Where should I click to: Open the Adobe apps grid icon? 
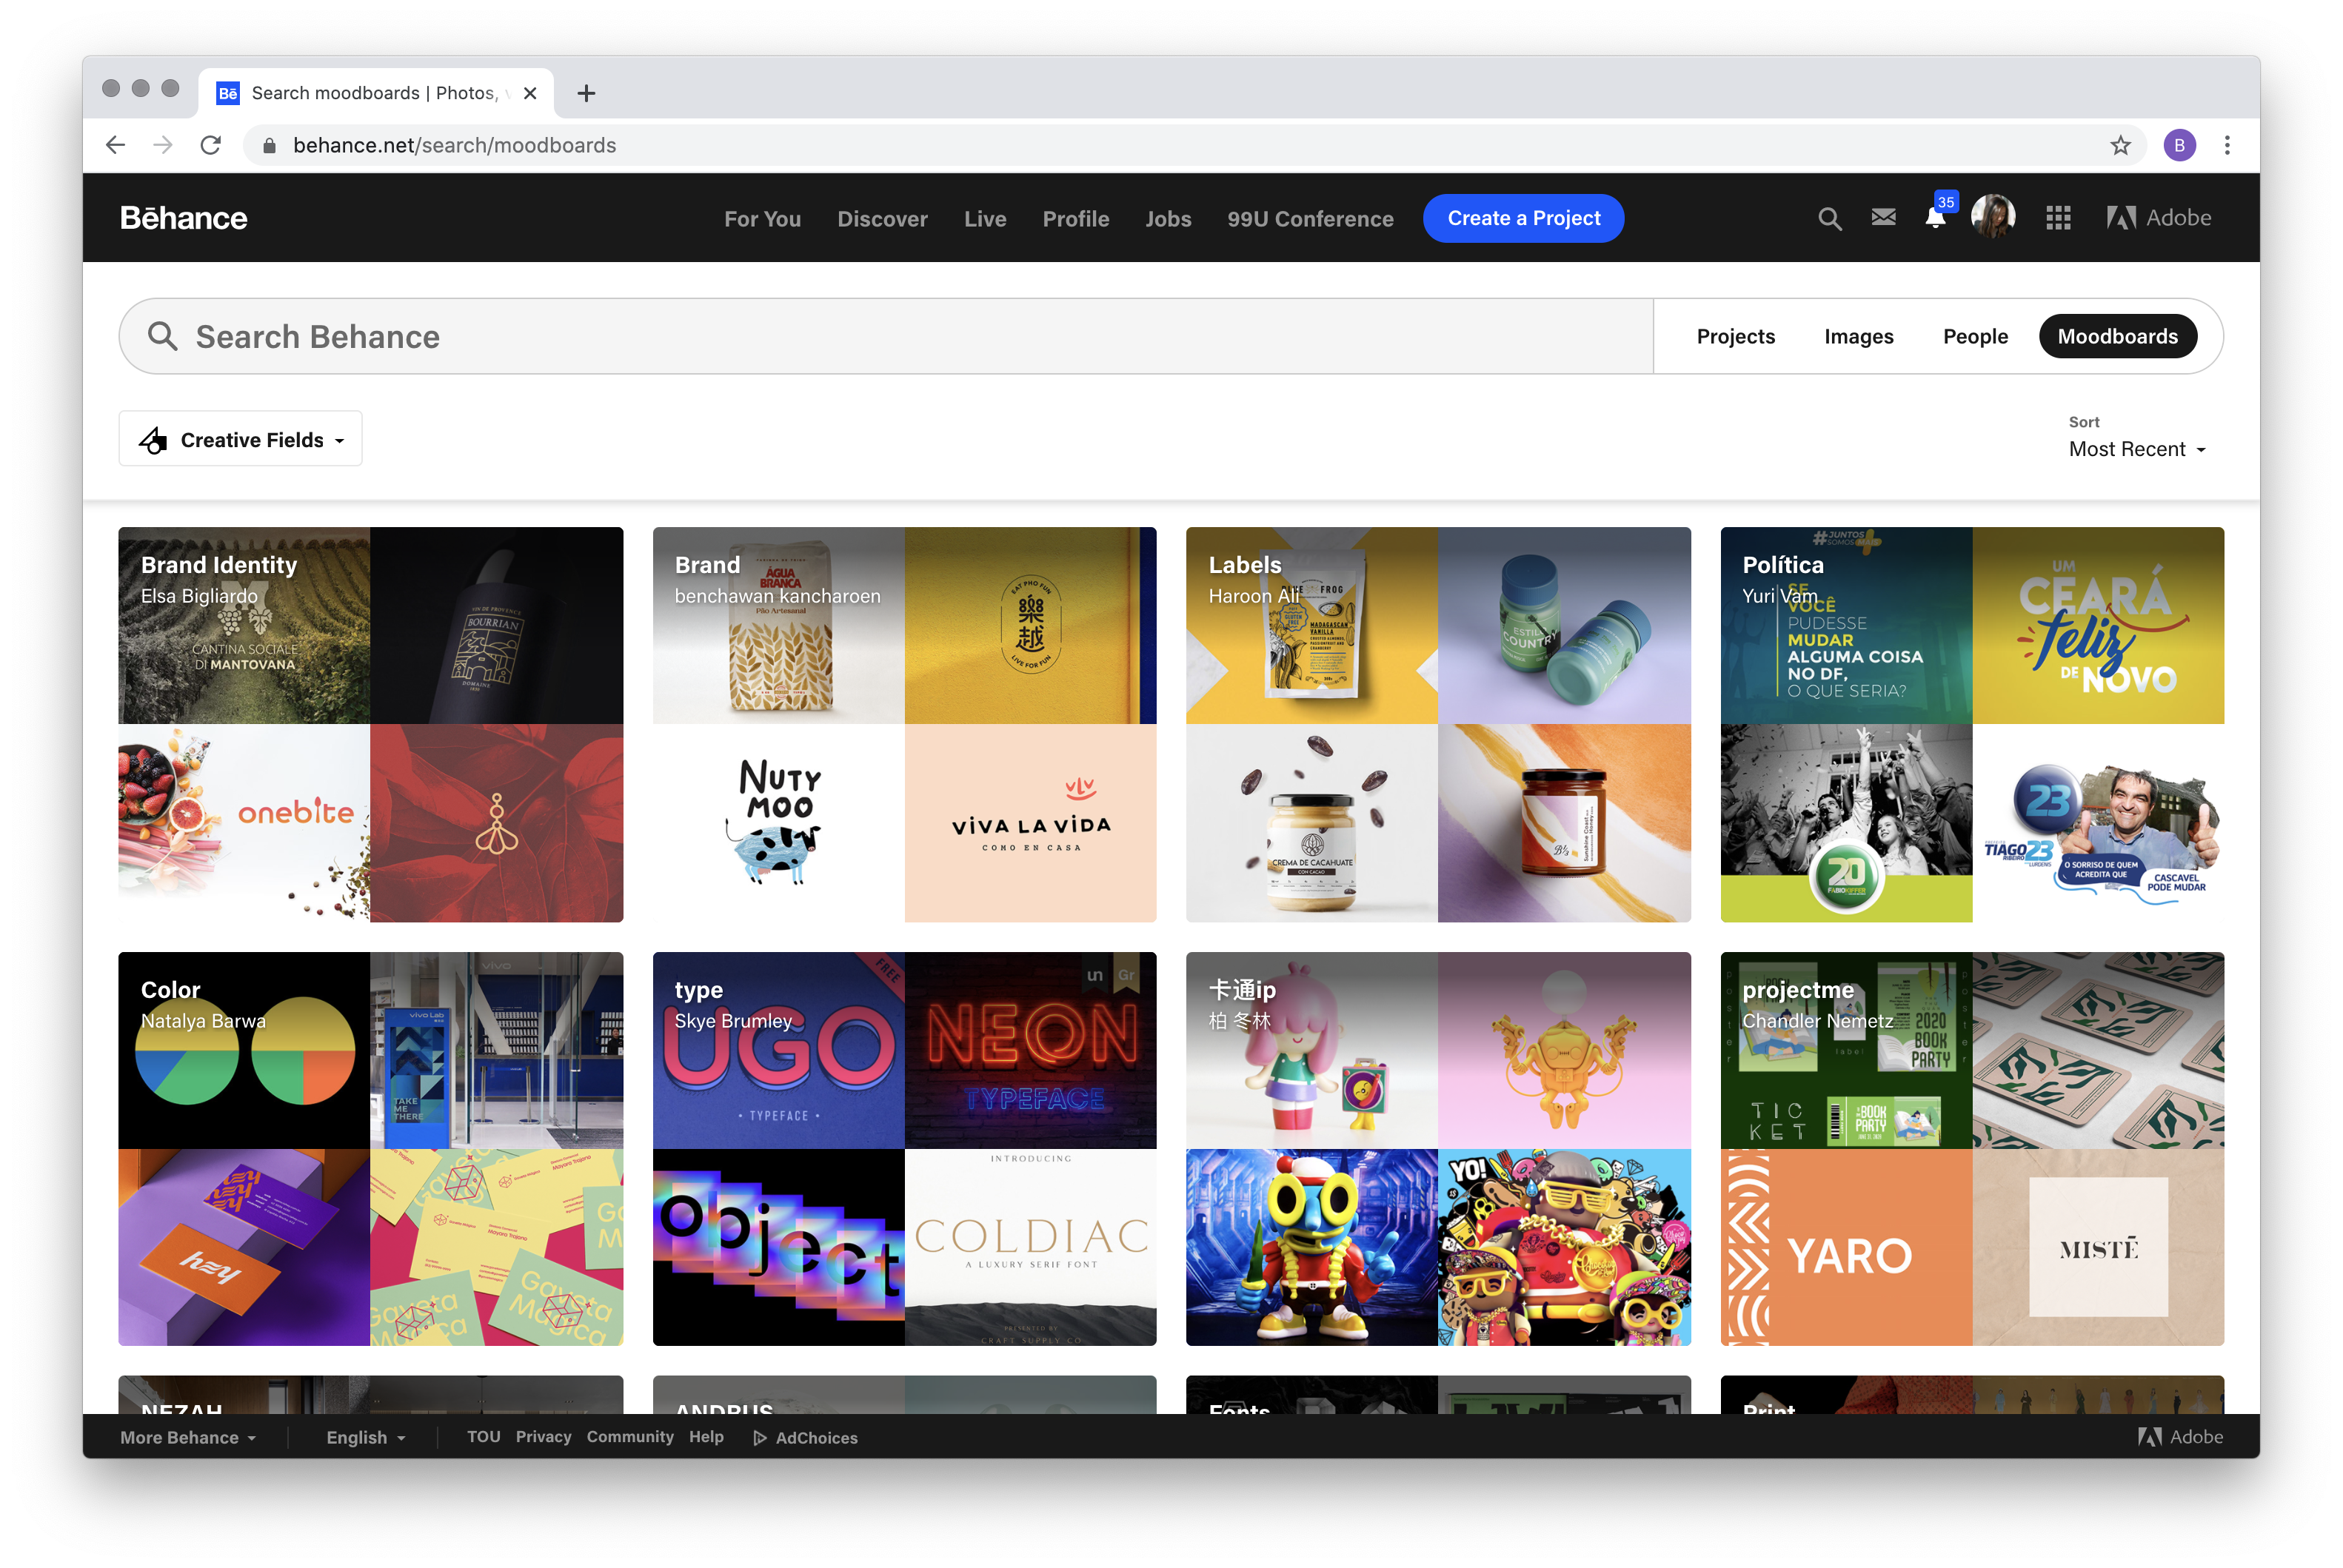(2058, 218)
